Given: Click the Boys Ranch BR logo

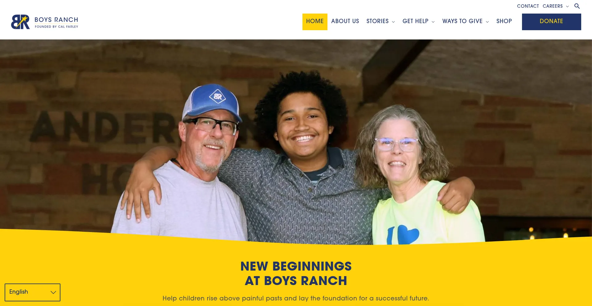Looking at the screenshot, I should point(20,22).
